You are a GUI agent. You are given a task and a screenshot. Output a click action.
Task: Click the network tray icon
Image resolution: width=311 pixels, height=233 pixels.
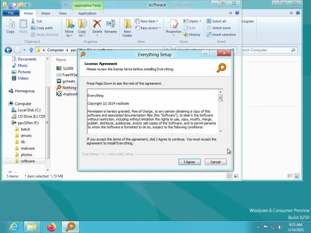(x=273, y=227)
